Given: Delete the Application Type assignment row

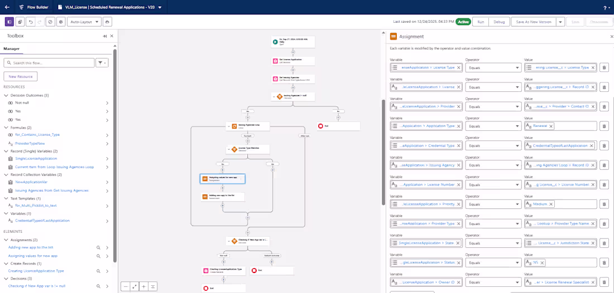Looking at the screenshot, I should point(604,126).
